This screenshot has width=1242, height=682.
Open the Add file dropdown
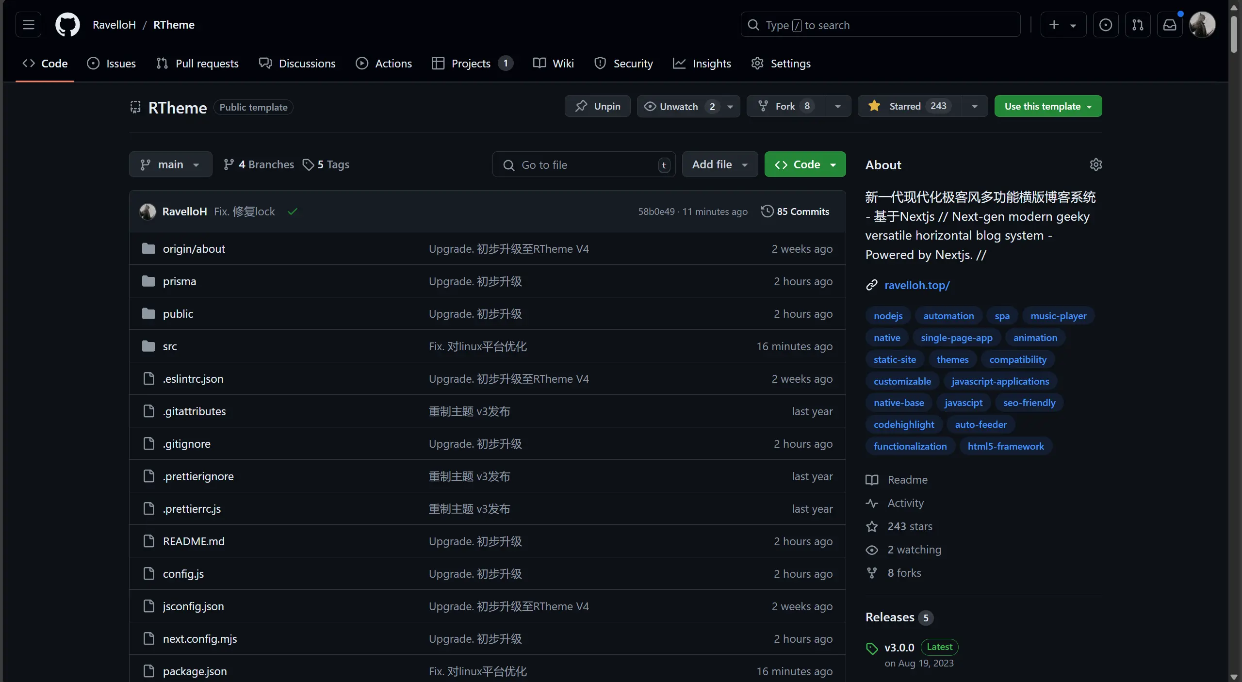[x=720, y=165]
